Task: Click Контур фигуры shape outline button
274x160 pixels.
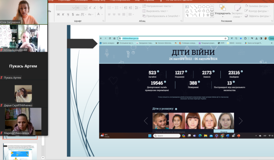Action: click(x=259, y=11)
